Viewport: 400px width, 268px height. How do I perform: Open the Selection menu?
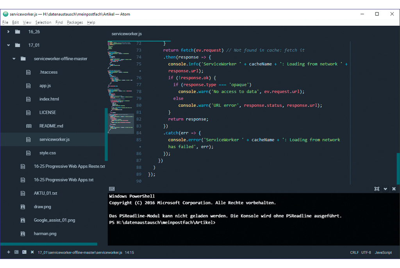(43, 23)
